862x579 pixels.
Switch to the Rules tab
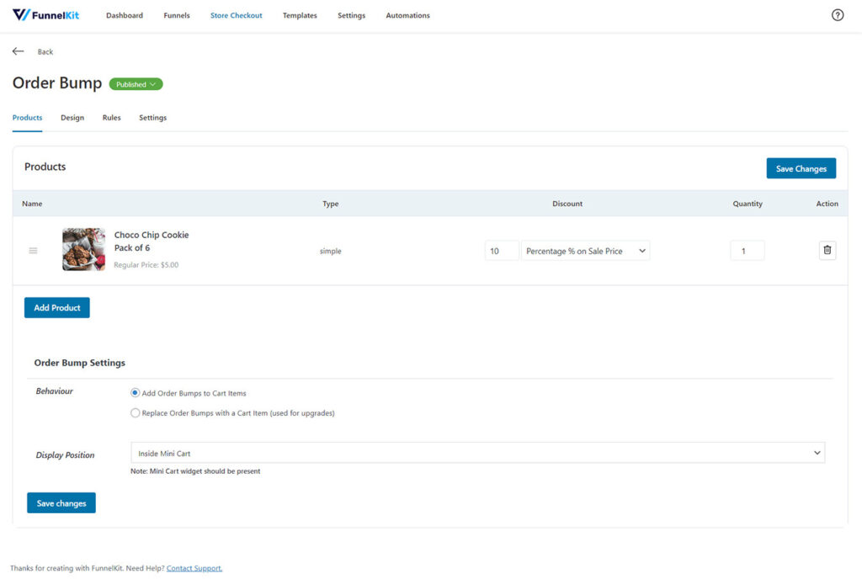(x=112, y=118)
